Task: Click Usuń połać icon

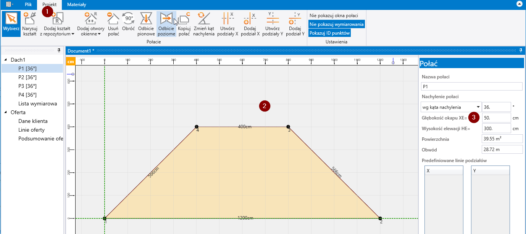Action: pyautogui.click(x=113, y=24)
